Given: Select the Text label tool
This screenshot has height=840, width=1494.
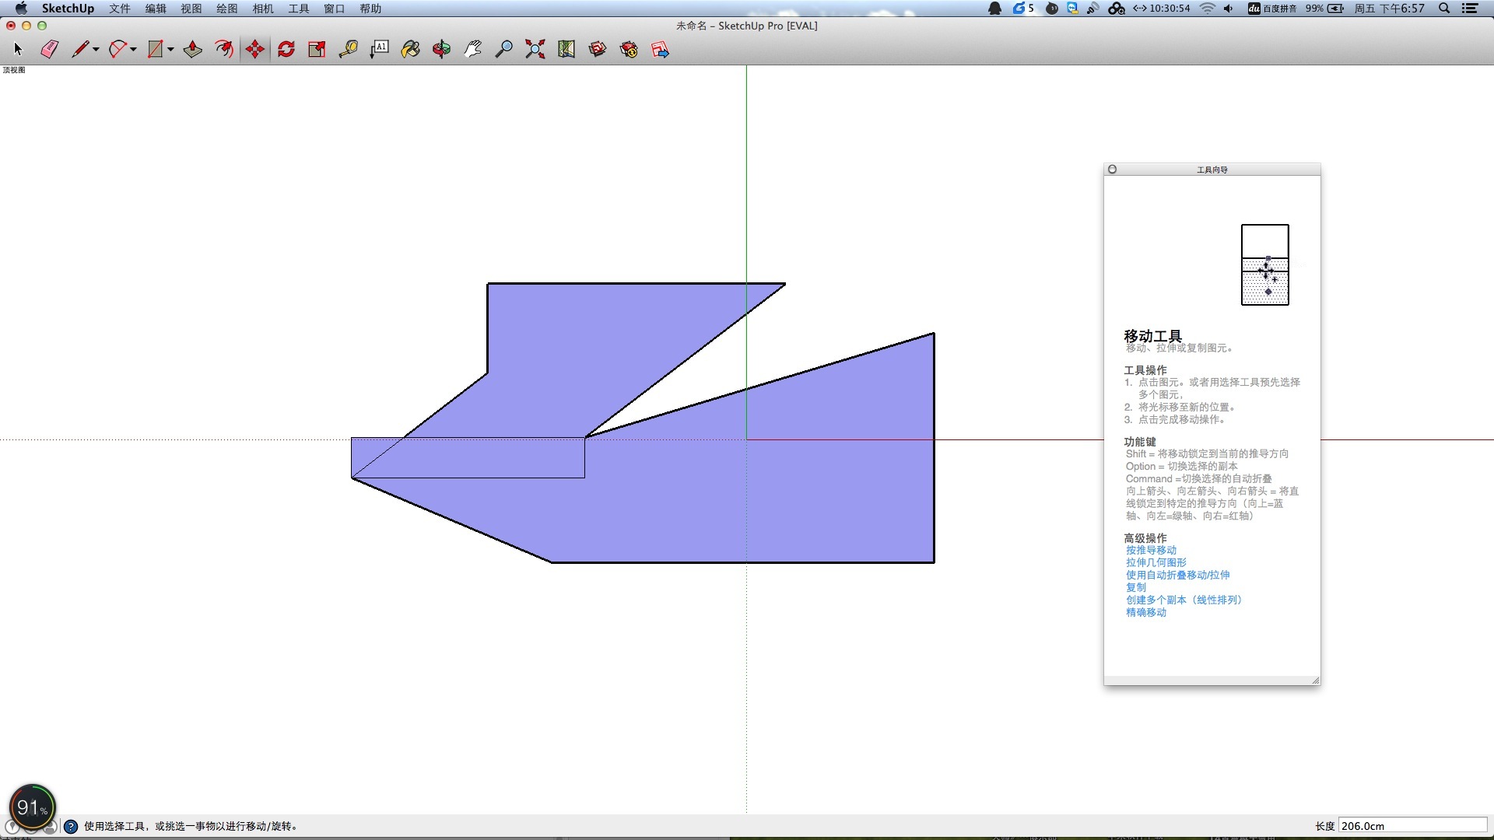Looking at the screenshot, I should (379, 50).
